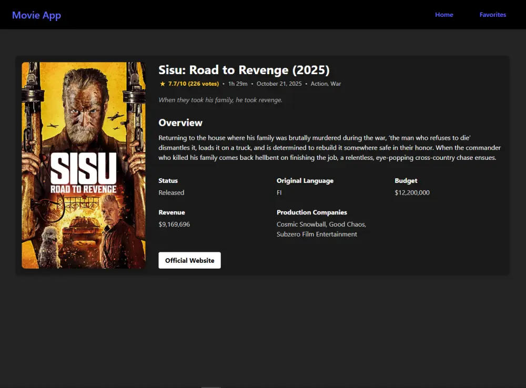Screen dimensions: 526x388
Task: Click the Production Companies label
Action: [x=311, y=212]
